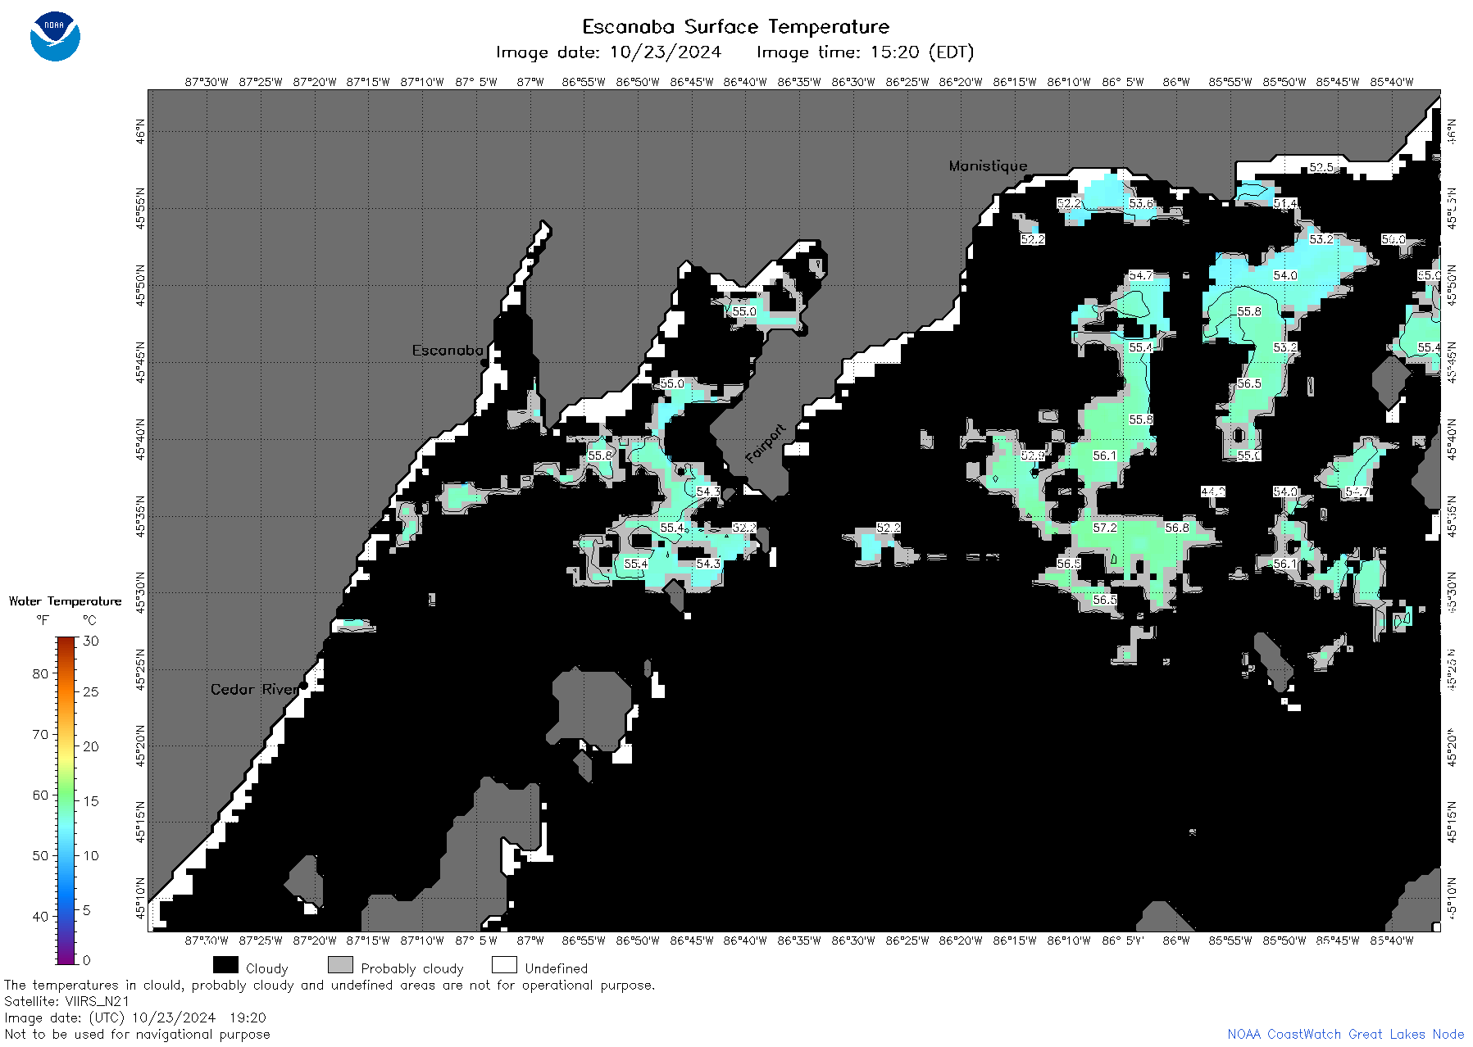Click the NOAA logo emblem
1473x1047 pixels.
pyautogui.click(x=55, y=36)
